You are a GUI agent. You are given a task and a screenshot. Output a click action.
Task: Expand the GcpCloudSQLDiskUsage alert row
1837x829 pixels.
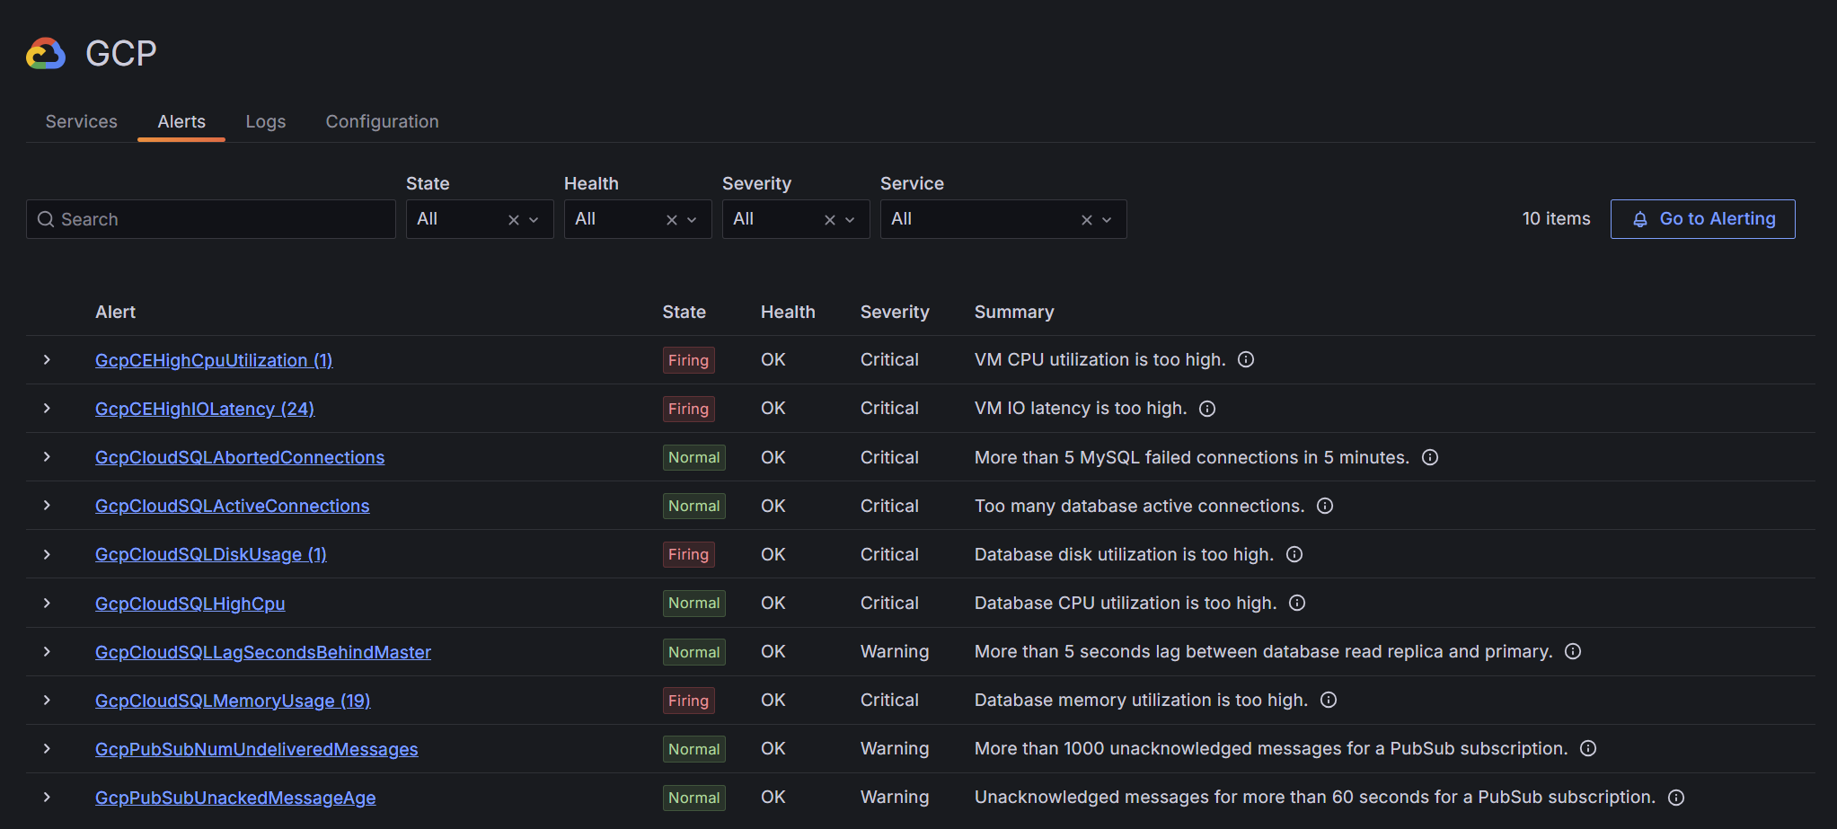click(x=47, y=554)
